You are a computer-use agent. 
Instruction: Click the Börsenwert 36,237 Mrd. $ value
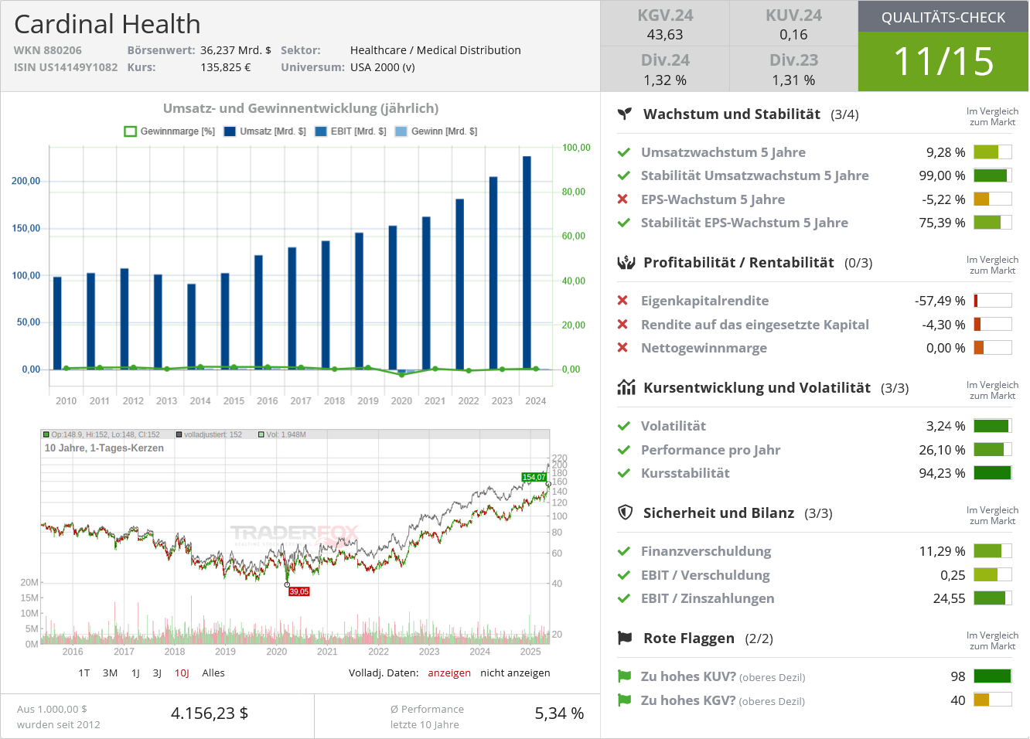236,50
